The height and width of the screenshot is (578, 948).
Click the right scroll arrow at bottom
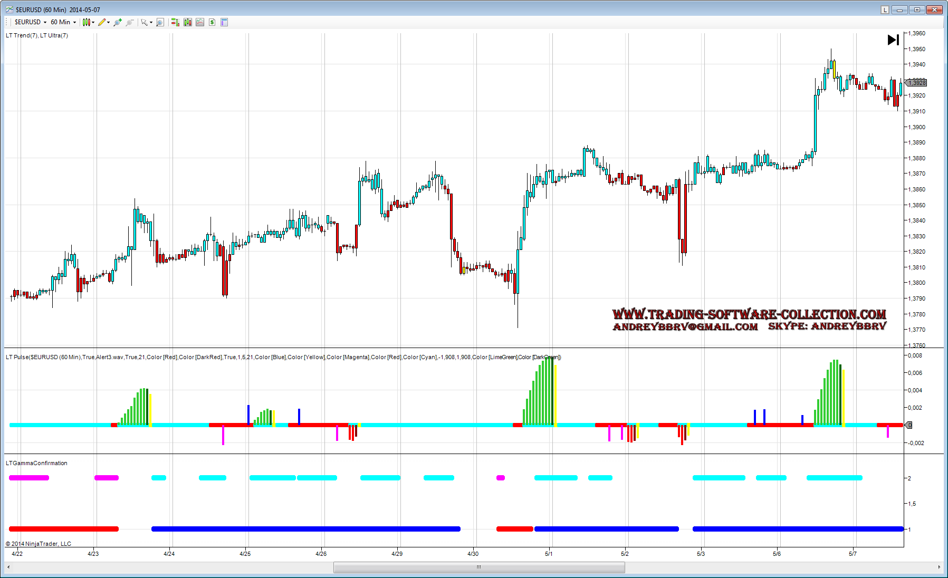939,567
